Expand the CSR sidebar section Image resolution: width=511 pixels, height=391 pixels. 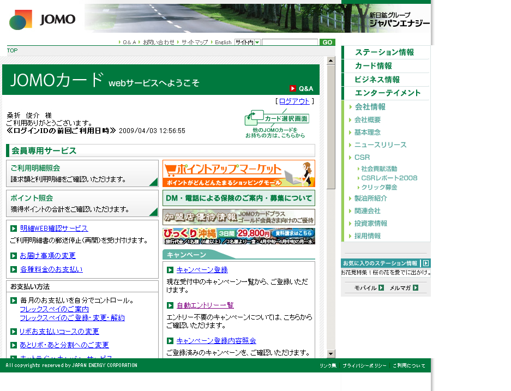[362, 158]
